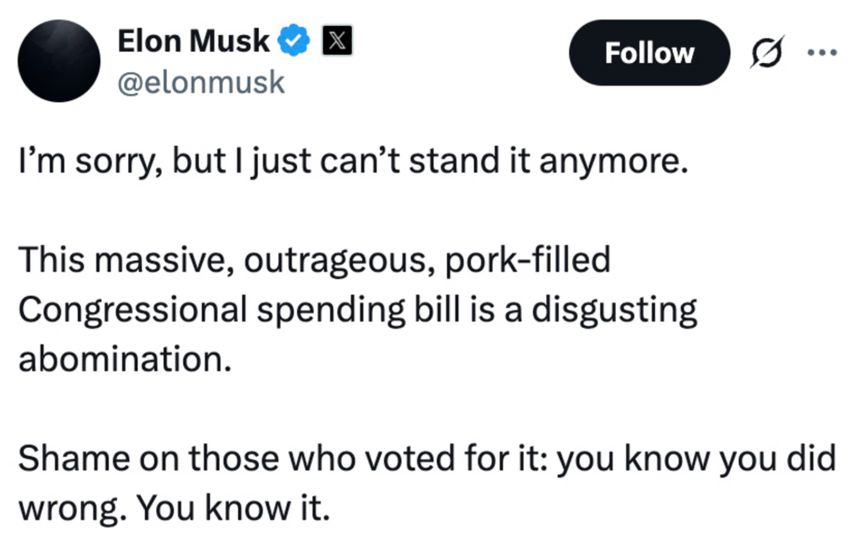Open the post actions menu via ellipsis
The image size is (860, 549).
point(825,54)
